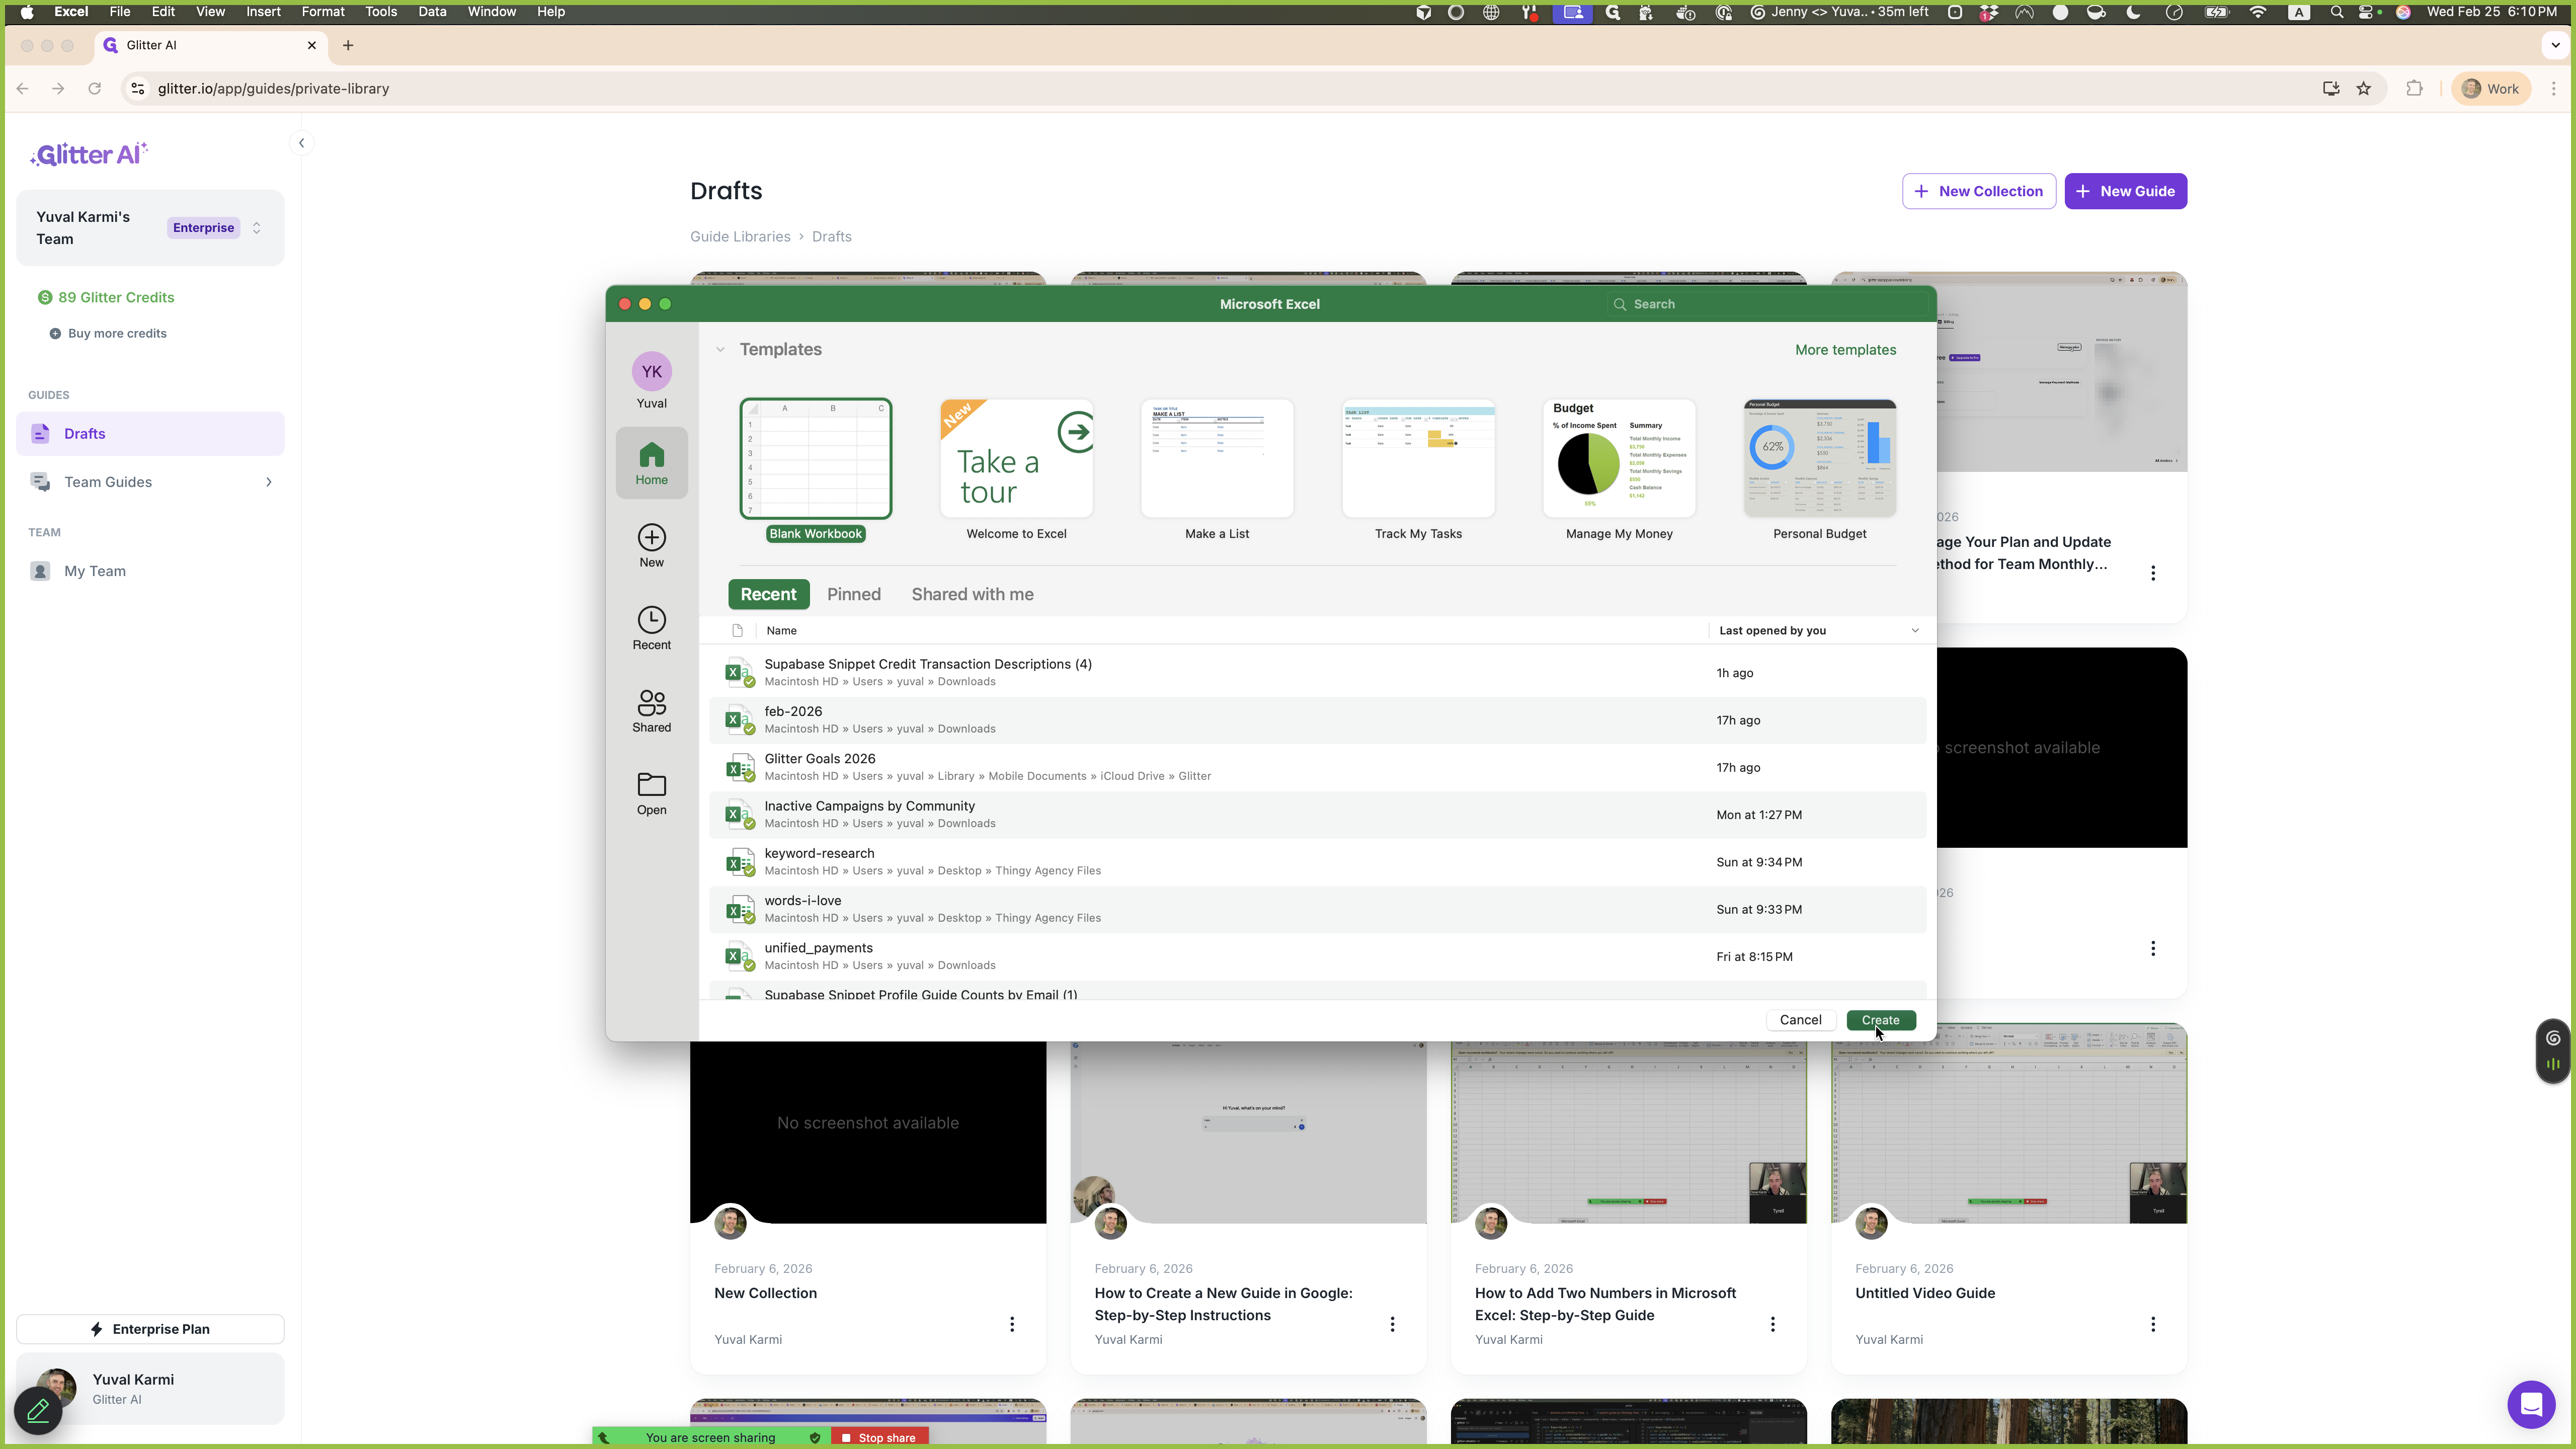The width and height of the screenshot is (2576, 1449).
Task: Select the Personal Budget template thumbnail
Action: (x=1819, y=459)
